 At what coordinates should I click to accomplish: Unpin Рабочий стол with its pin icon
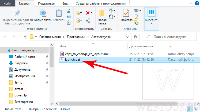(x=47, y=57)
